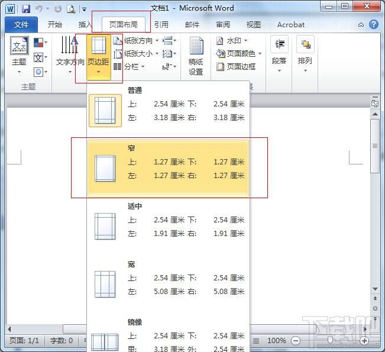The width and height of the screenshot is (385, 352).
Task: Click the 字数: 0 word count indicator
Action: [62, 340]
